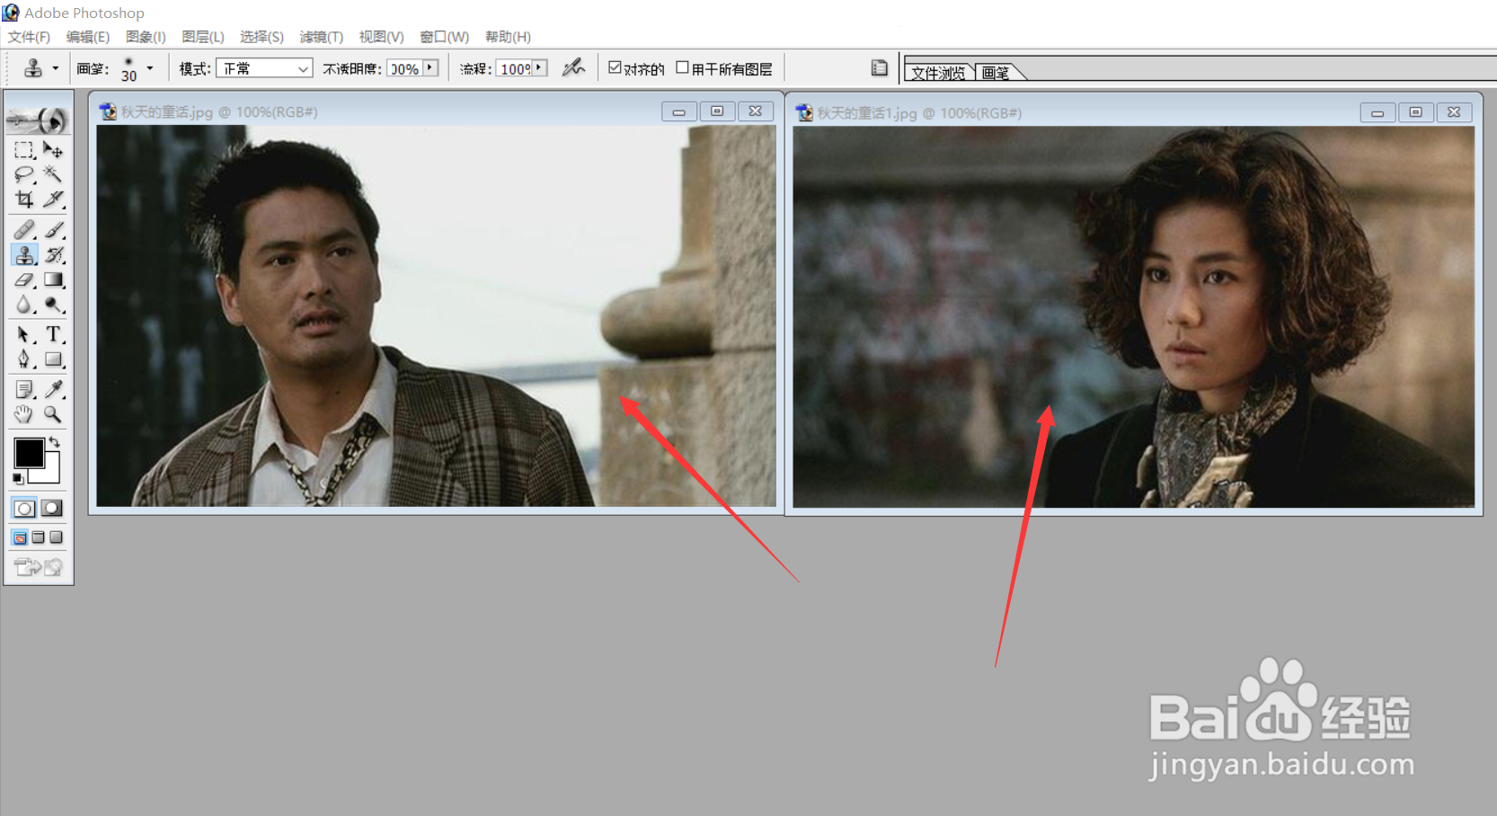
Task: Open the 滤镜(T) menu
Action: click(x=321, y=37)
